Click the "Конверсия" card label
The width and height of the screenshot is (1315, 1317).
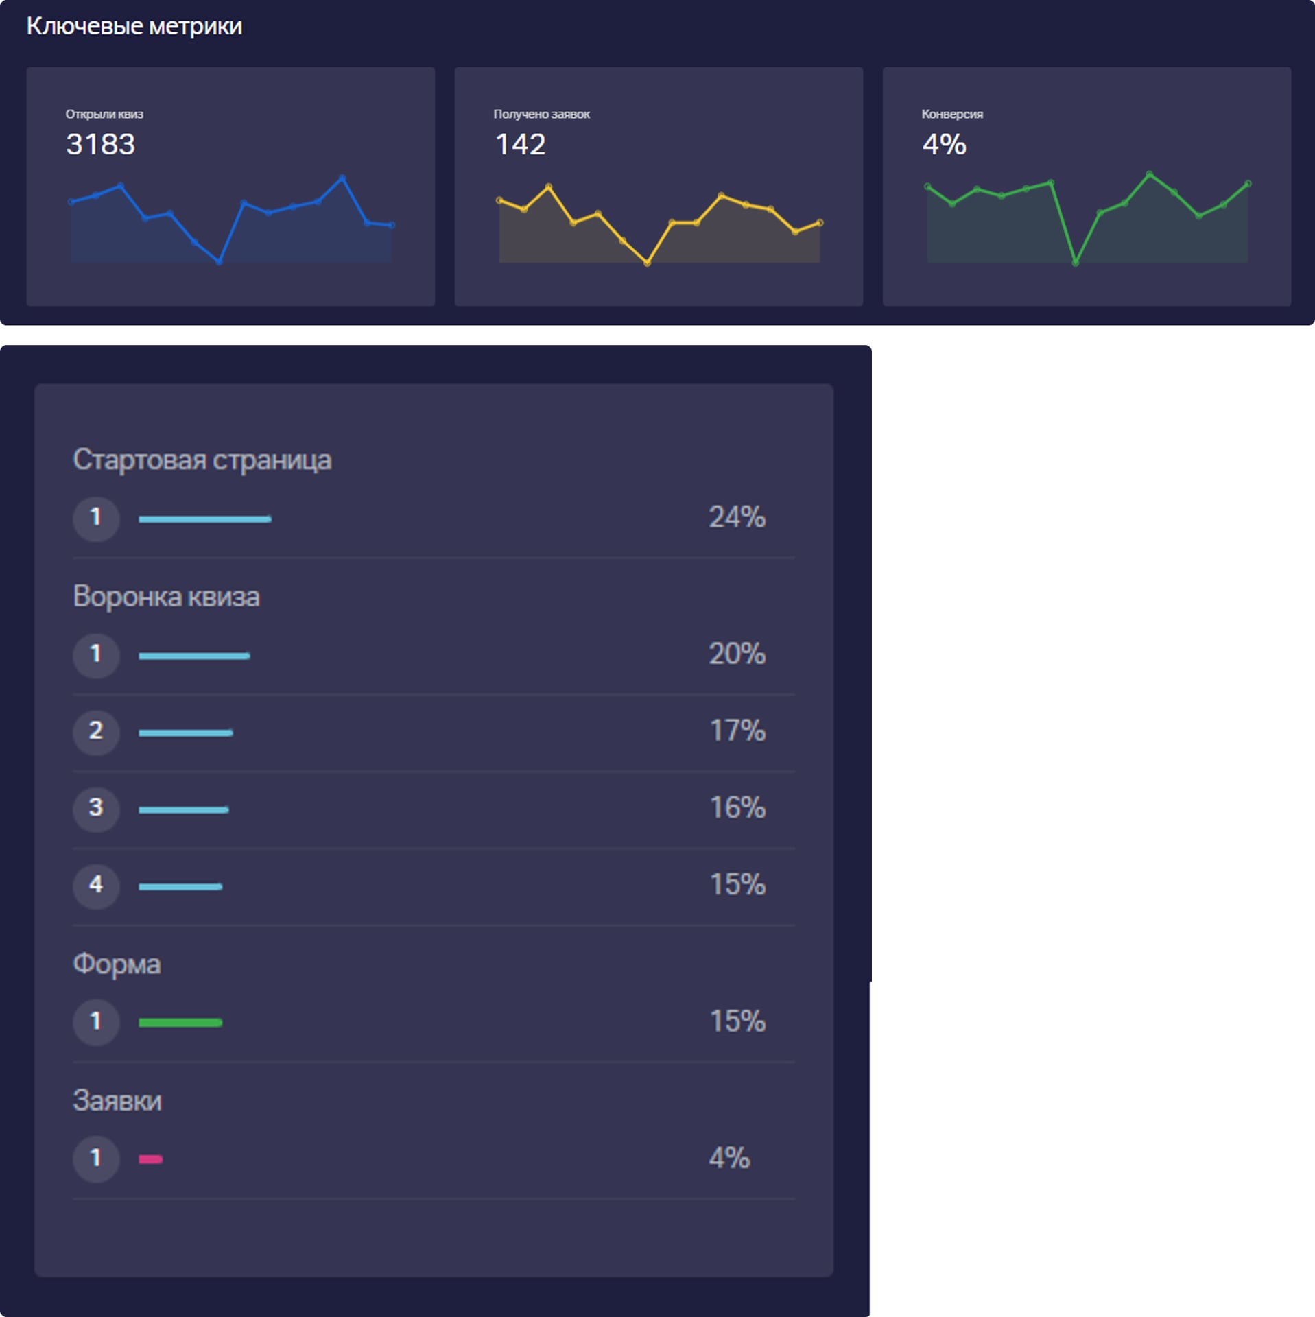coord(952,114)
